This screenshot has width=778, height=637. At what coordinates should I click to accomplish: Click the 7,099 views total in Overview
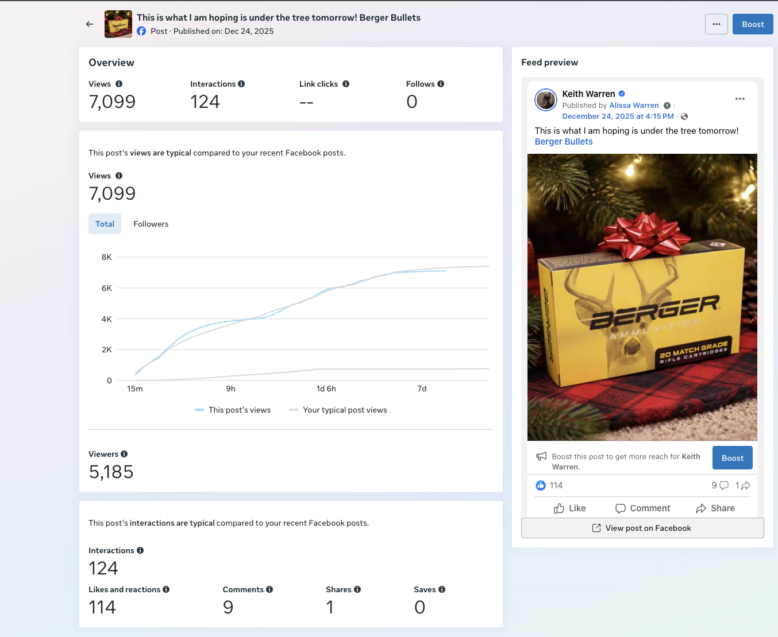(x=112, y=102)
